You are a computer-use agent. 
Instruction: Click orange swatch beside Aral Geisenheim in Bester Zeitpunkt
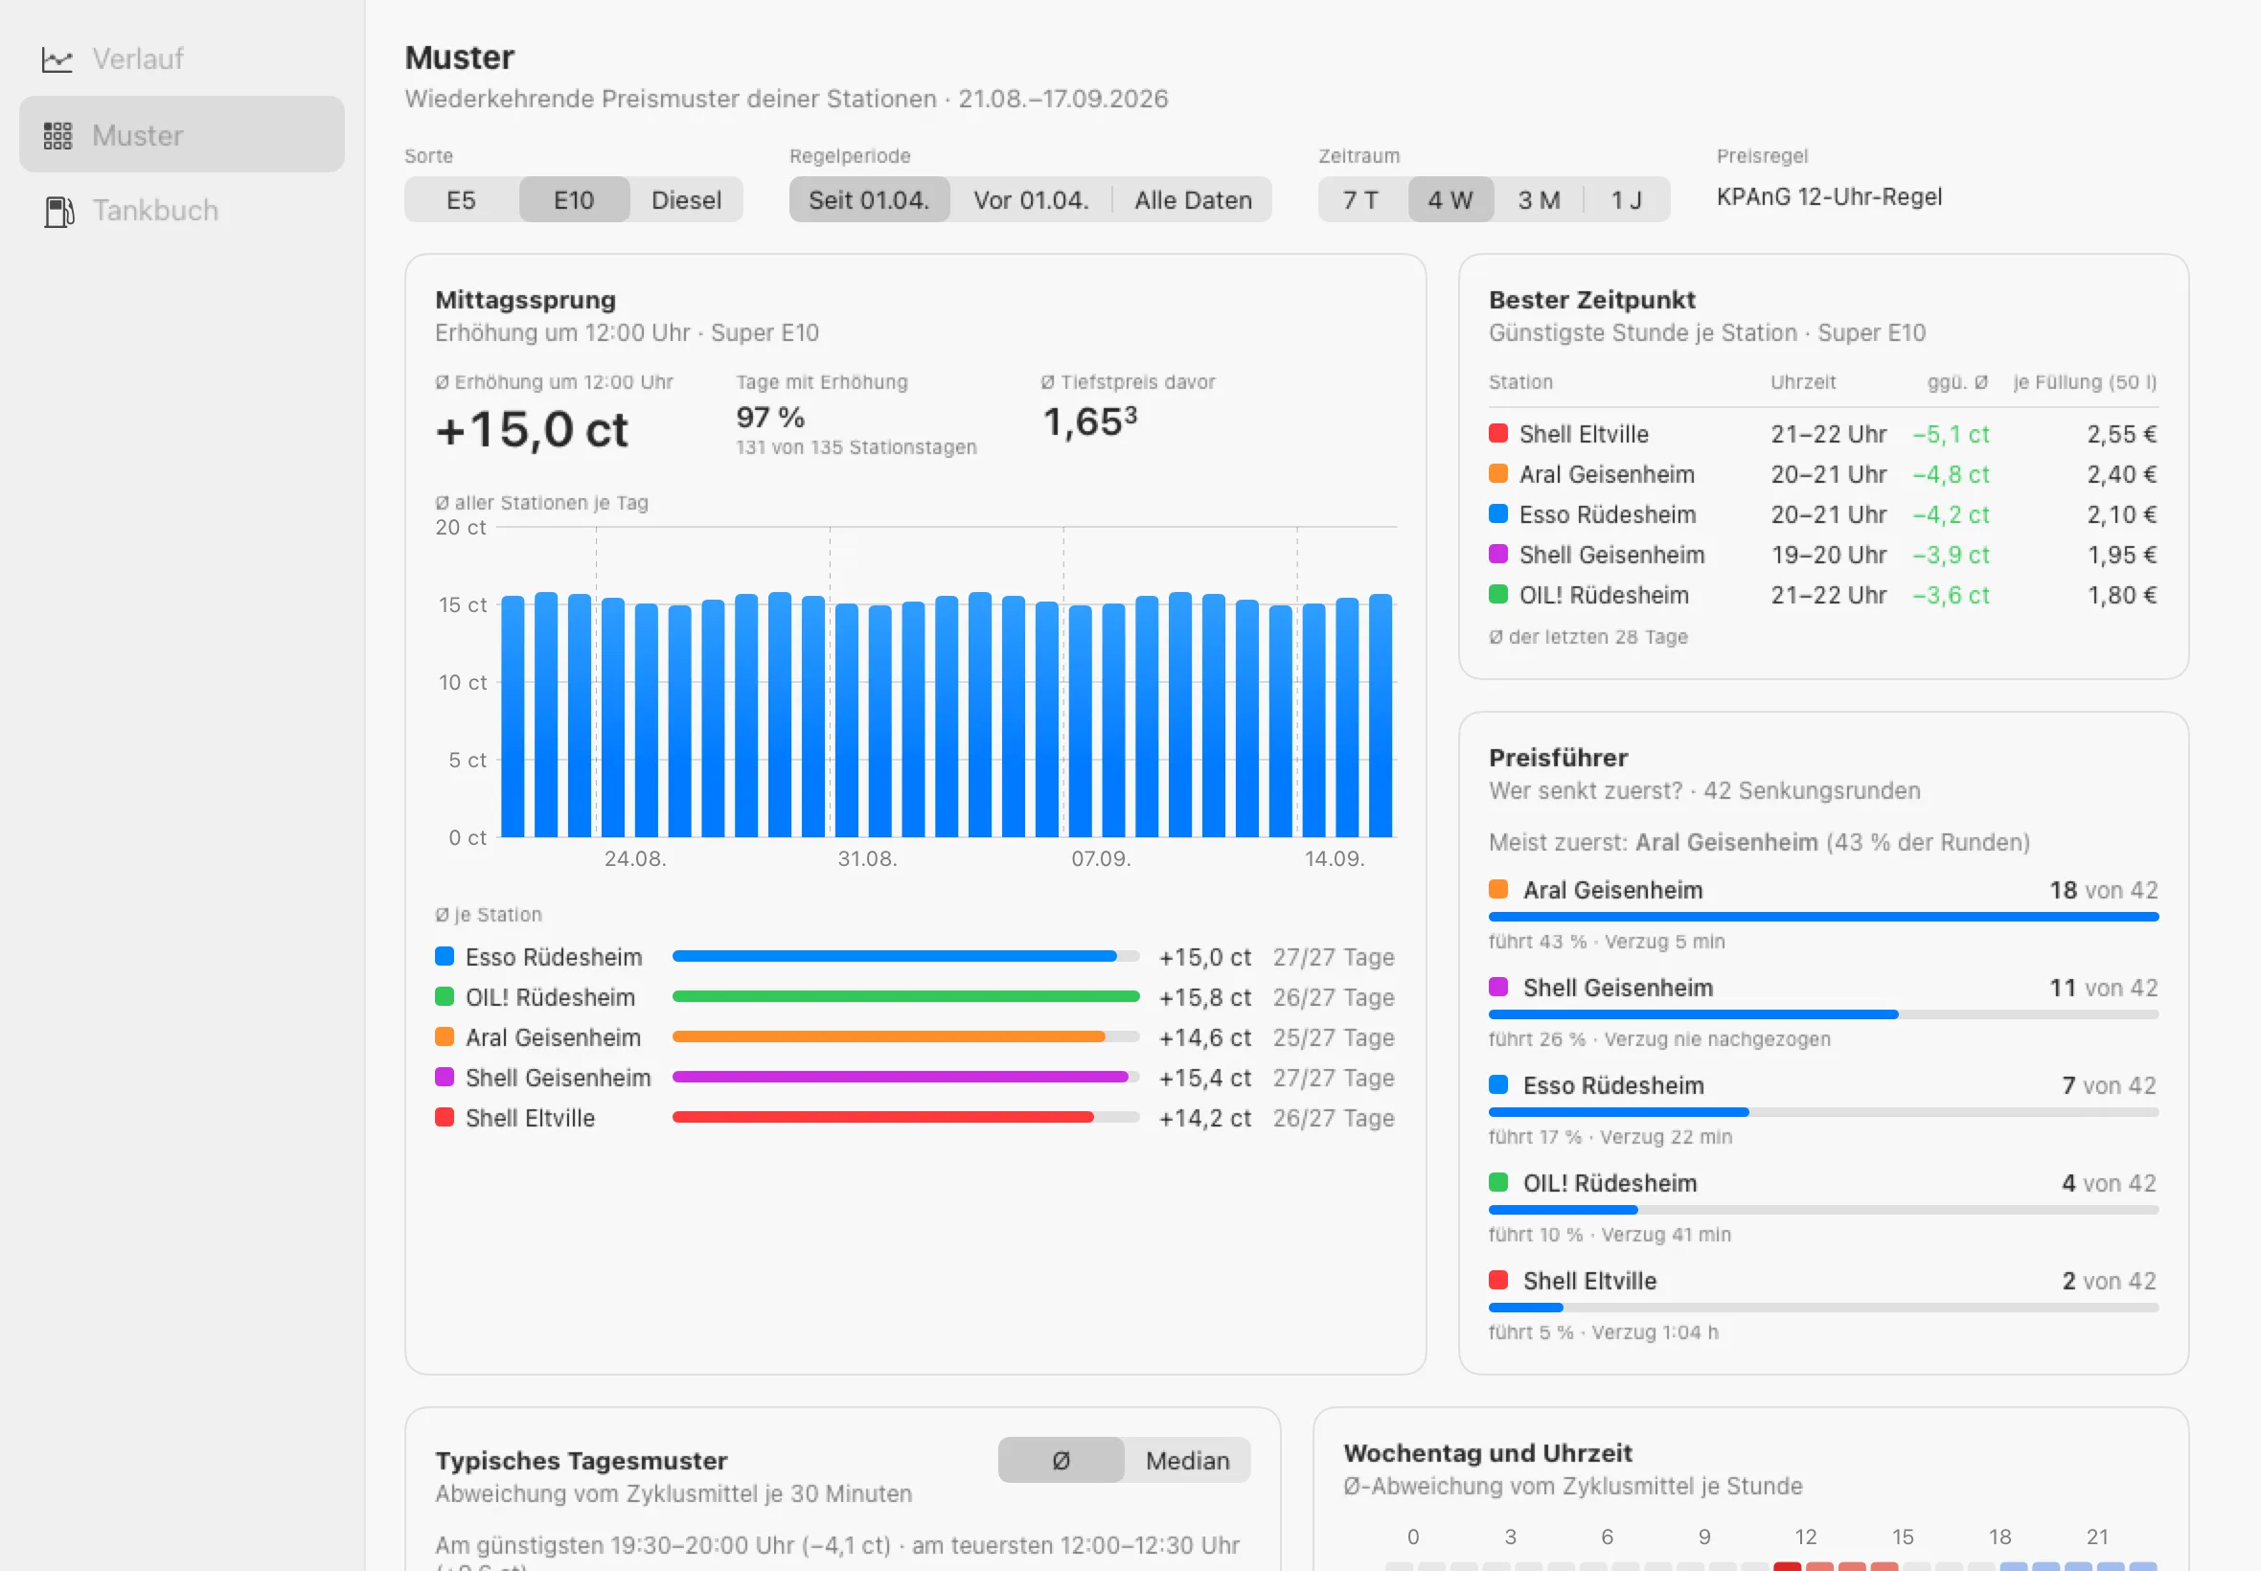click(1498, 473)
